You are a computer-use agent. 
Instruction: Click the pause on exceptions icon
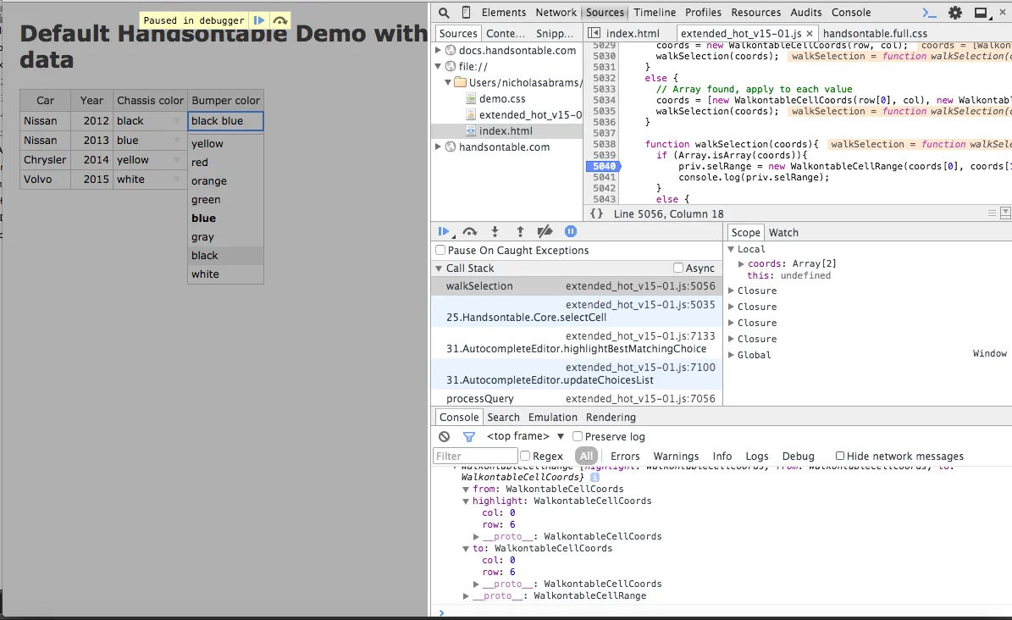point(571,231)
